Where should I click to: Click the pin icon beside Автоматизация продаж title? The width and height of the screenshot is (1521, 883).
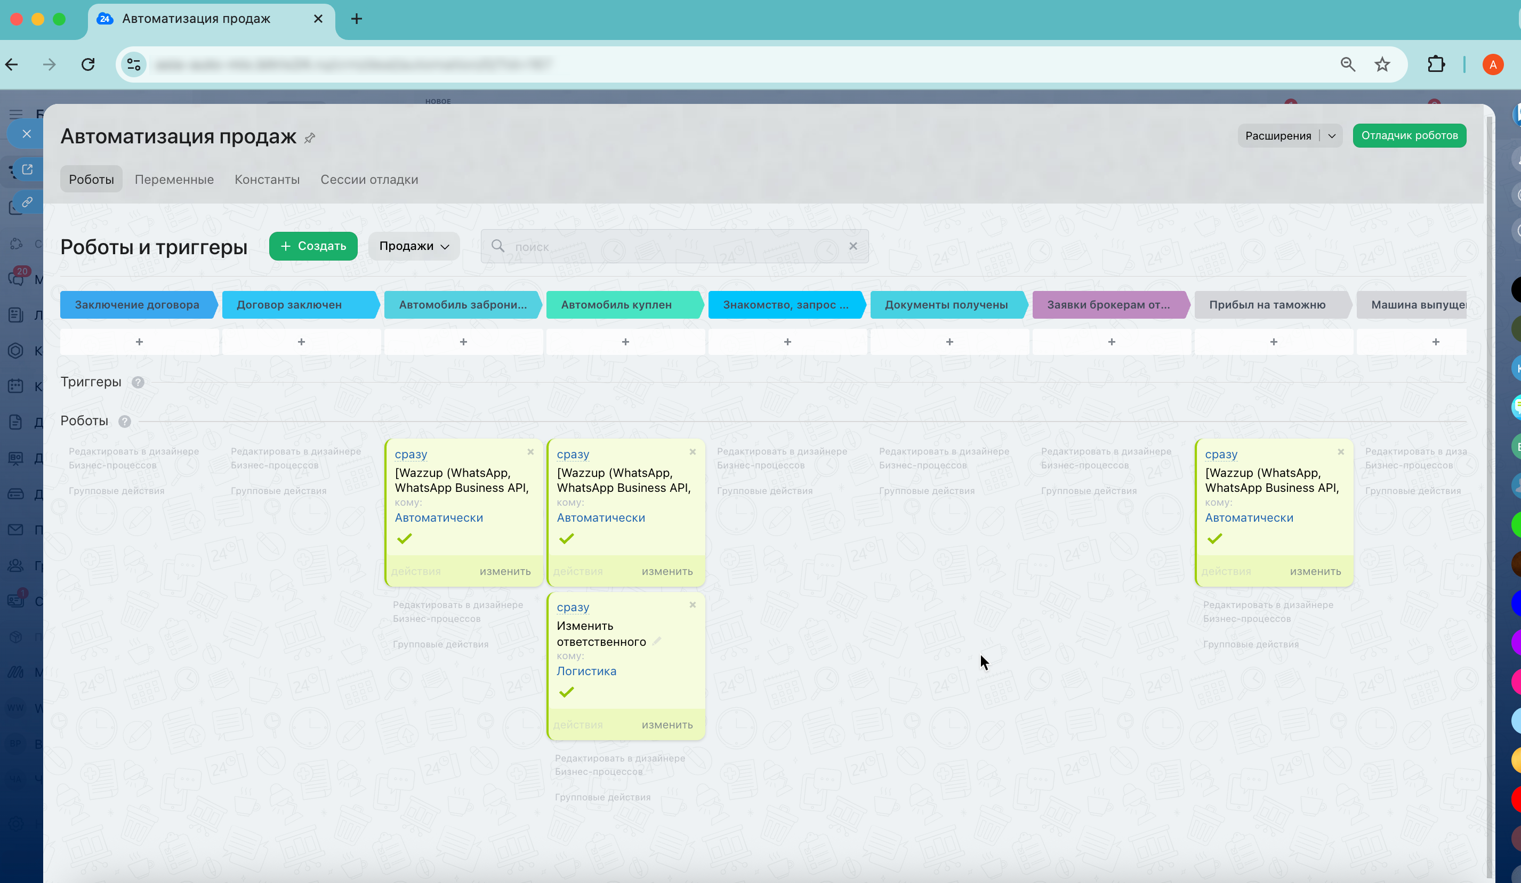pos(310,138)
